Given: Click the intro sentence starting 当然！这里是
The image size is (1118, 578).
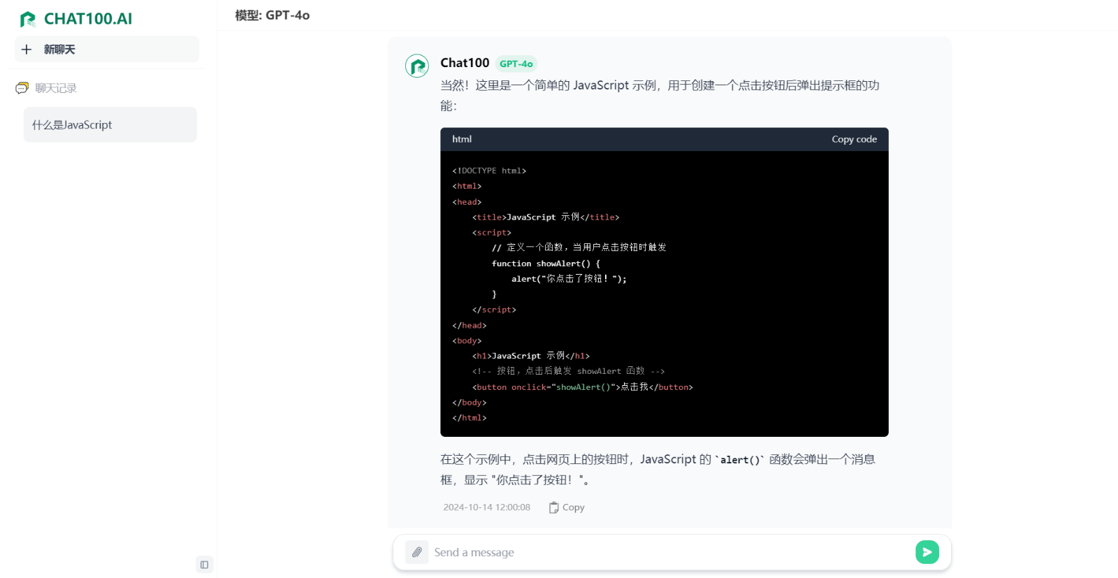Looking at the screenshot, I should [x=660, y=95].
